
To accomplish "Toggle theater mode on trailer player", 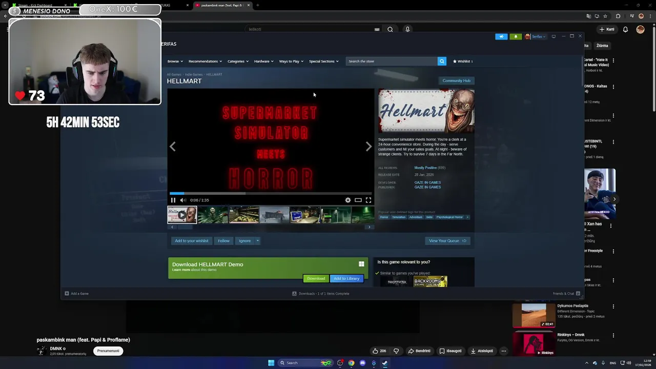I will pos(358,200).
